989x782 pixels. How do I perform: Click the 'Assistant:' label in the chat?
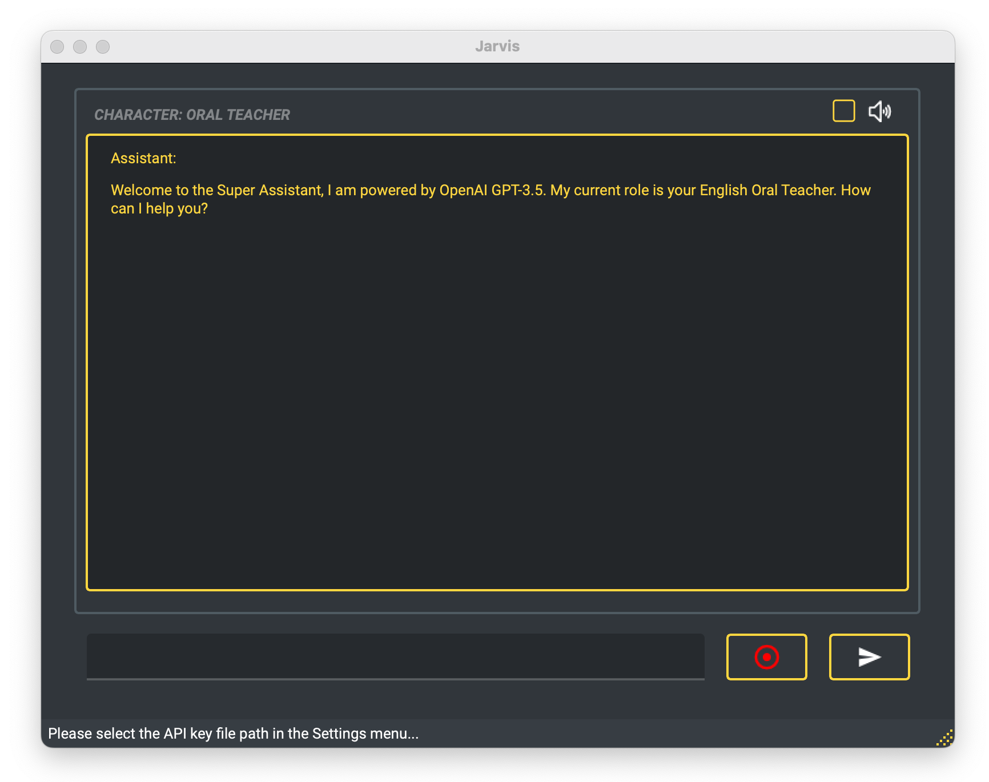tap(143, 158)
